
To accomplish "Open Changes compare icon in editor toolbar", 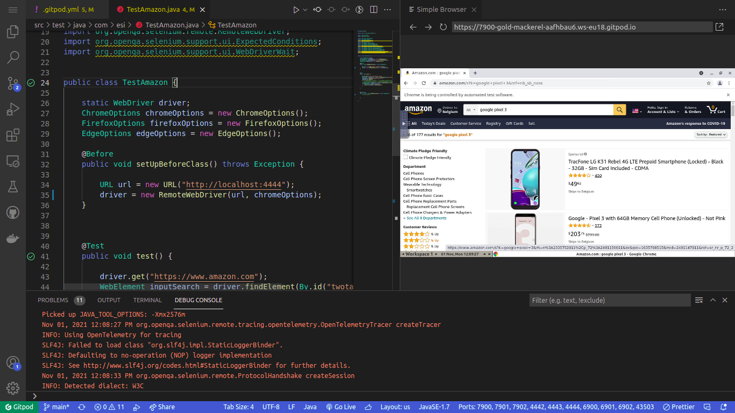I will (x=317, y=10).
